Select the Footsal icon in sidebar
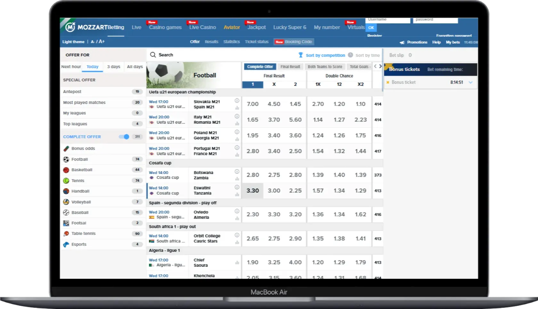 tap(66, 223)
